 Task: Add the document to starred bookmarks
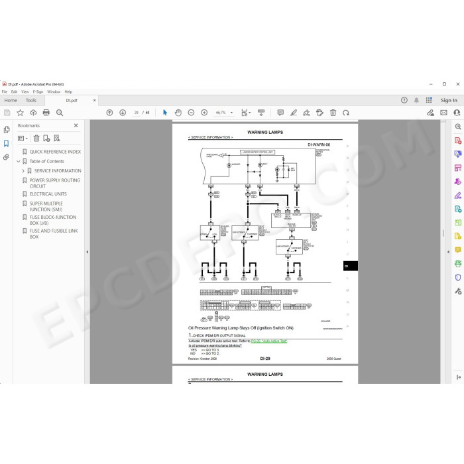[x=20, y=113]
